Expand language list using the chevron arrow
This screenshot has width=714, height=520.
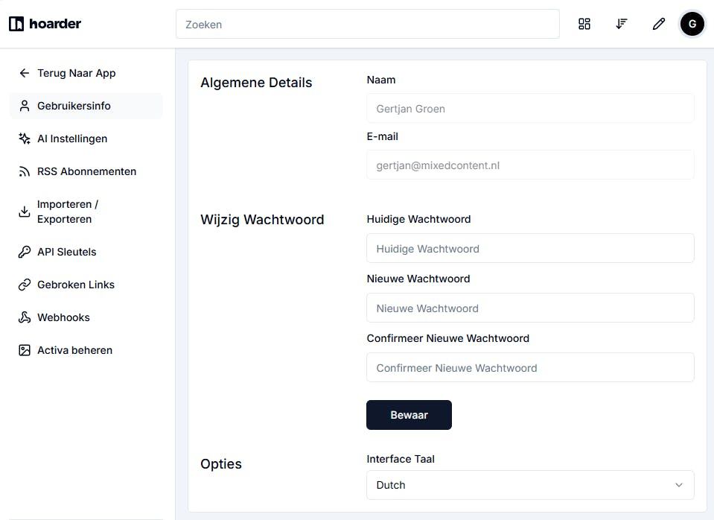pos(679,485)
